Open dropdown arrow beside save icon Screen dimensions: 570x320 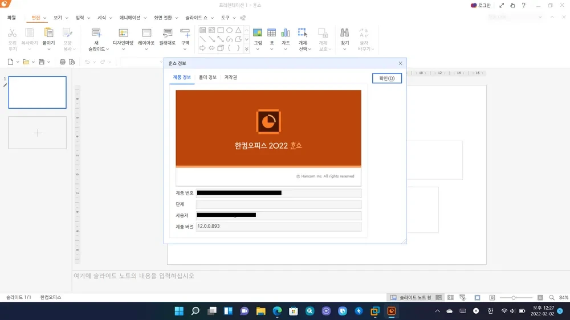(48, 62)
